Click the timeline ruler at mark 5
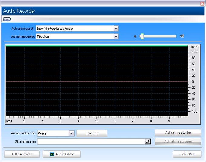The height and width of the screenshot is (162, 206). coord(97,121)
